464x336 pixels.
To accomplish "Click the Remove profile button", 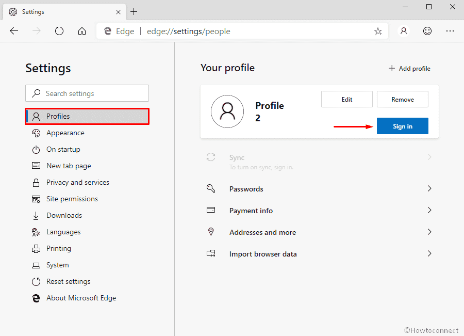I will point(403,99).
